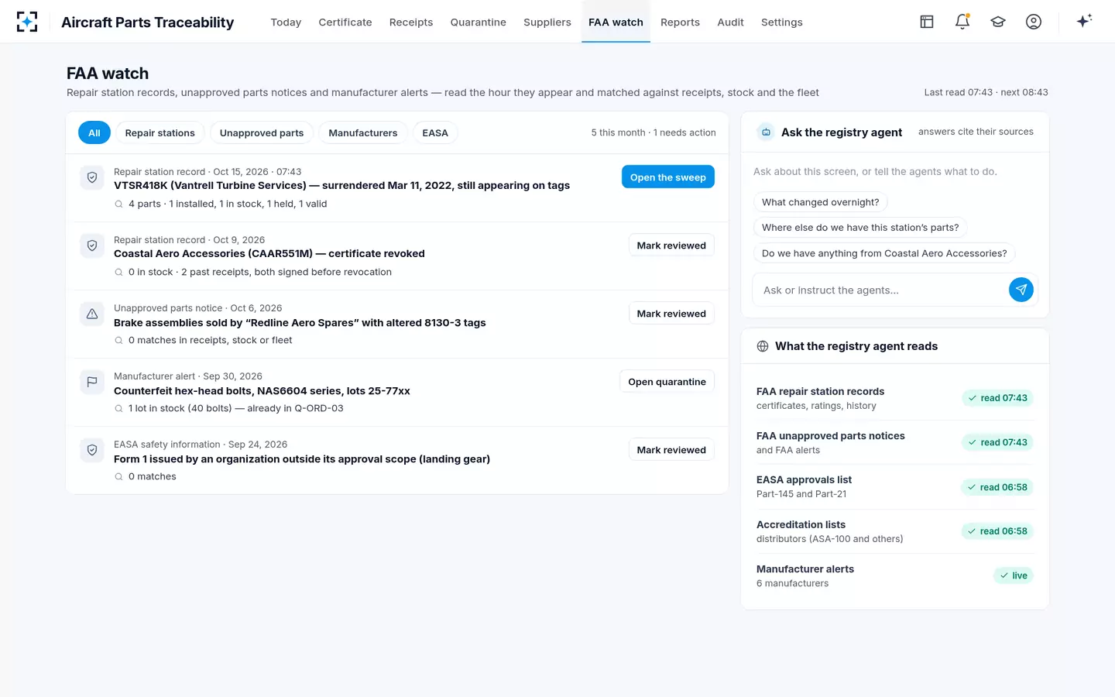Open the Reports tab

680,22
